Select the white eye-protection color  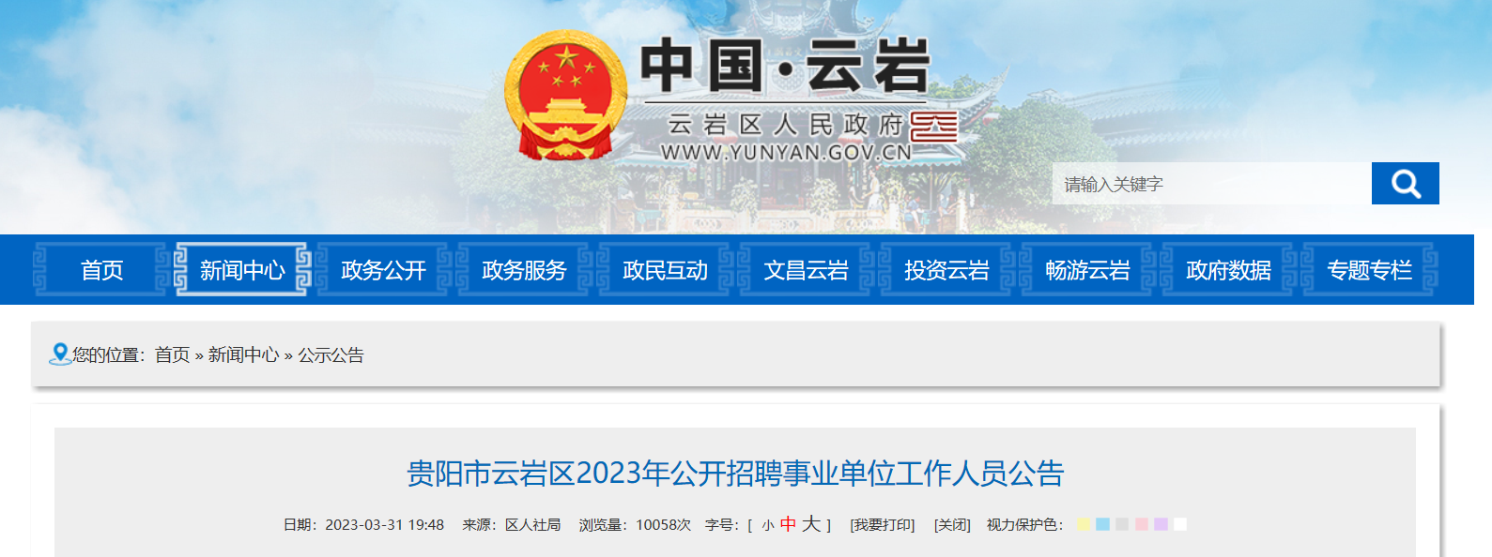click(1180, 524)
